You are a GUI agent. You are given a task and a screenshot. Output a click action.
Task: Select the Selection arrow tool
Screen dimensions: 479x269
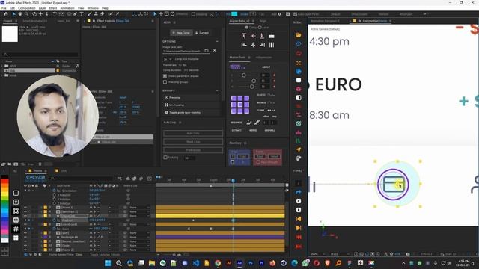click(x=13, y=14)
